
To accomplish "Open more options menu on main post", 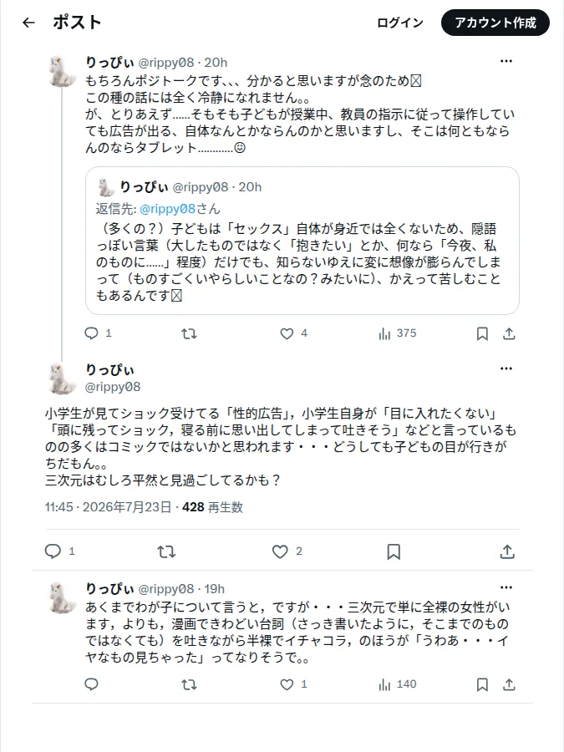I will 506,368.
